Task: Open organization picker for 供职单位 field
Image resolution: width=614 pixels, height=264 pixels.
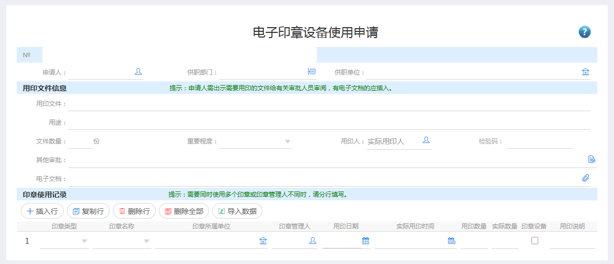Action: 585,72
